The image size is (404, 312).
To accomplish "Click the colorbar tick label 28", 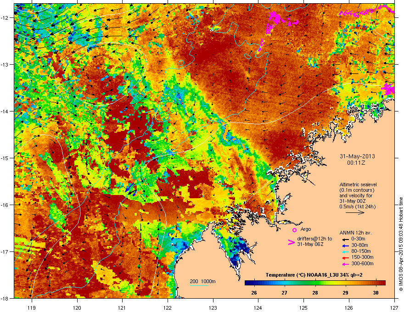I will tap(315, 293).
